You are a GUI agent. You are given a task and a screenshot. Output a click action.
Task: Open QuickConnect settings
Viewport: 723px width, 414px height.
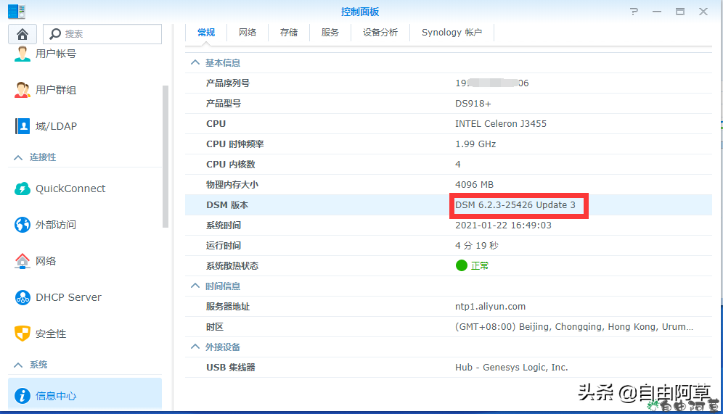[x=70, y=189]
